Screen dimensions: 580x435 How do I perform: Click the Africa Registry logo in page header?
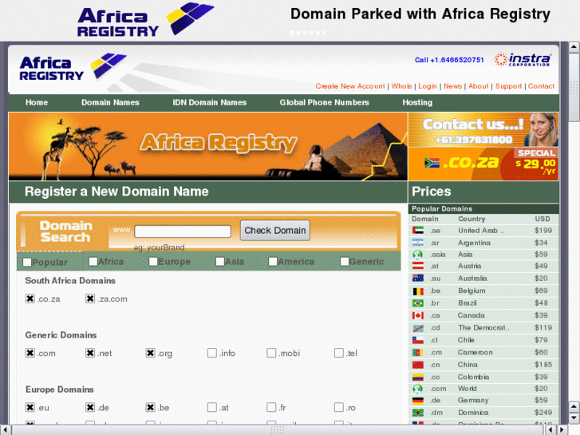click(73, 67)
